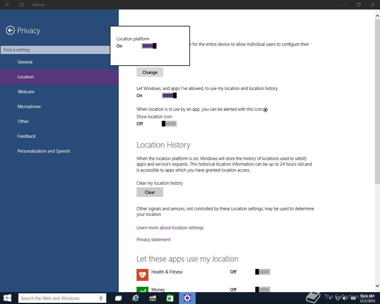Screen dimensions: 380x304
Task: Click the Change button
Action: 150,72
